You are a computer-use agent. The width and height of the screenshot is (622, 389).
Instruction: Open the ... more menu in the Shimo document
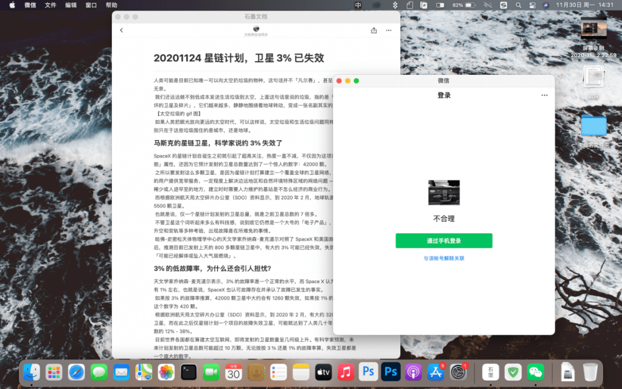(x=389, y=30)
